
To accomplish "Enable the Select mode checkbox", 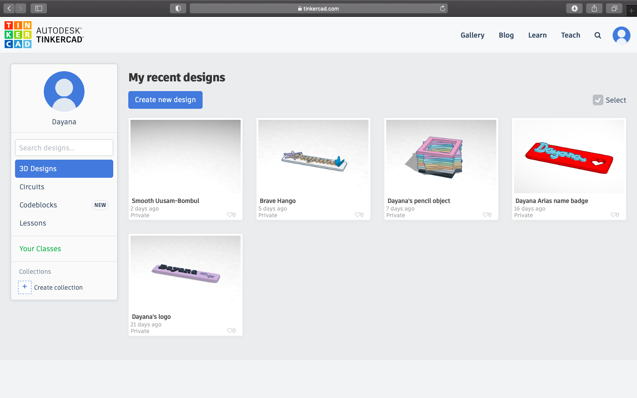I will [x=598, y=100].
